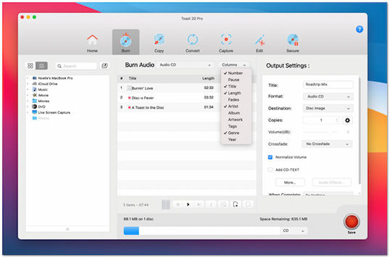This screenshot has width=390, height=258.
Task: Click the Output Settings vertical scrollbar
Action: 359,131
